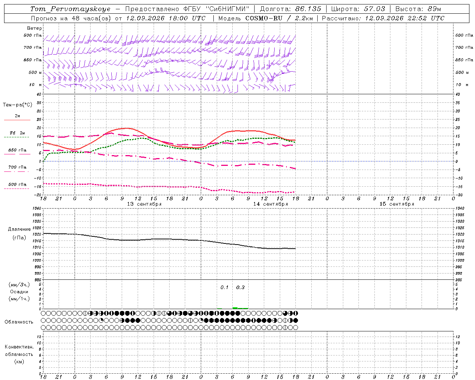Select the 15 сентября date label
The height and width of the screenshot is (380, 475).
point(397,204)
